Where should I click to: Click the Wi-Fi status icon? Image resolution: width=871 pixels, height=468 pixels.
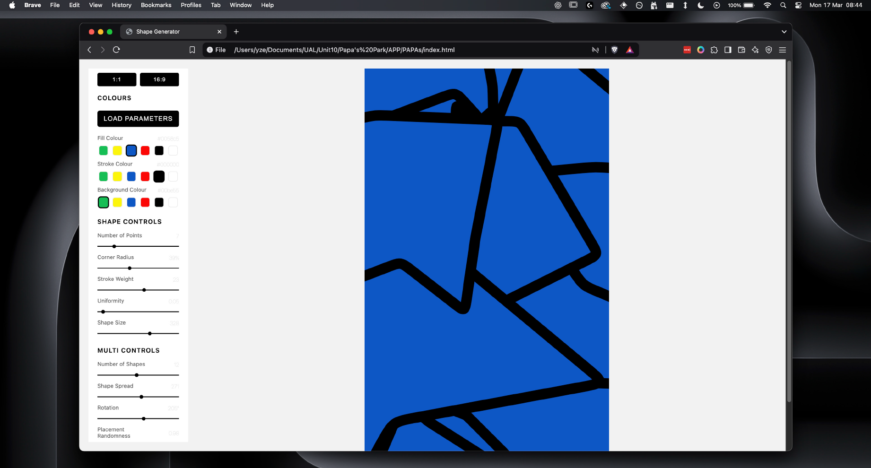(x=767, y=5)
